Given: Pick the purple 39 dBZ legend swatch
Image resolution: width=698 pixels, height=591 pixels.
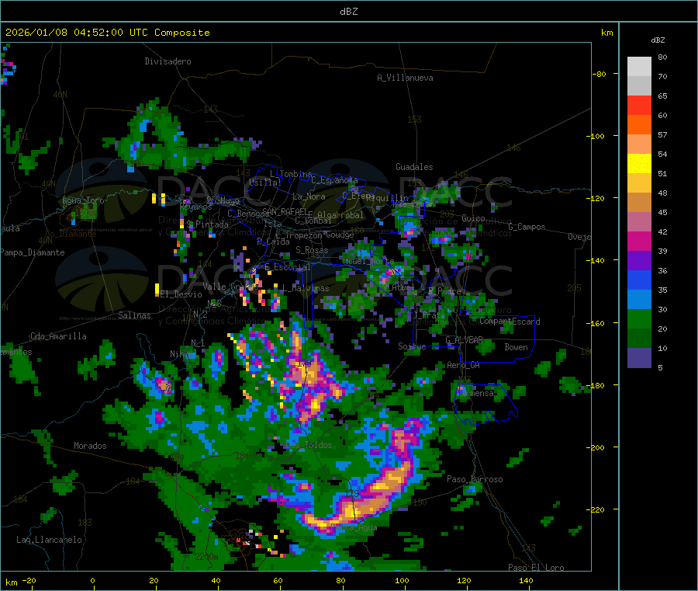Looking at the screenshot, I should (x=639, y=261).
